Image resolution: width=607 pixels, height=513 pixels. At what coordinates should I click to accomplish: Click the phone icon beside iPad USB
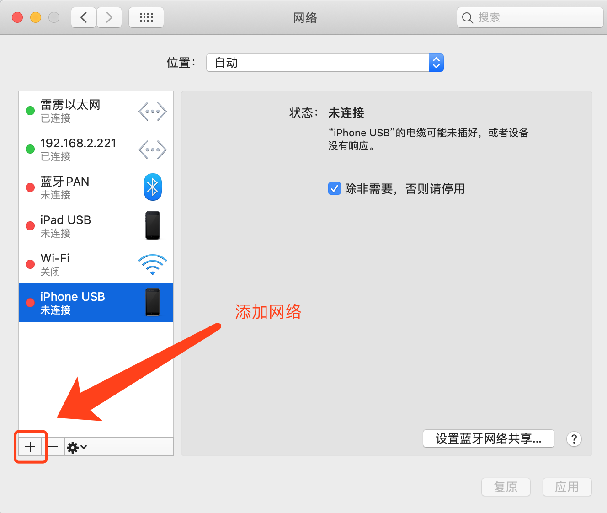click(x=153, y=225)
